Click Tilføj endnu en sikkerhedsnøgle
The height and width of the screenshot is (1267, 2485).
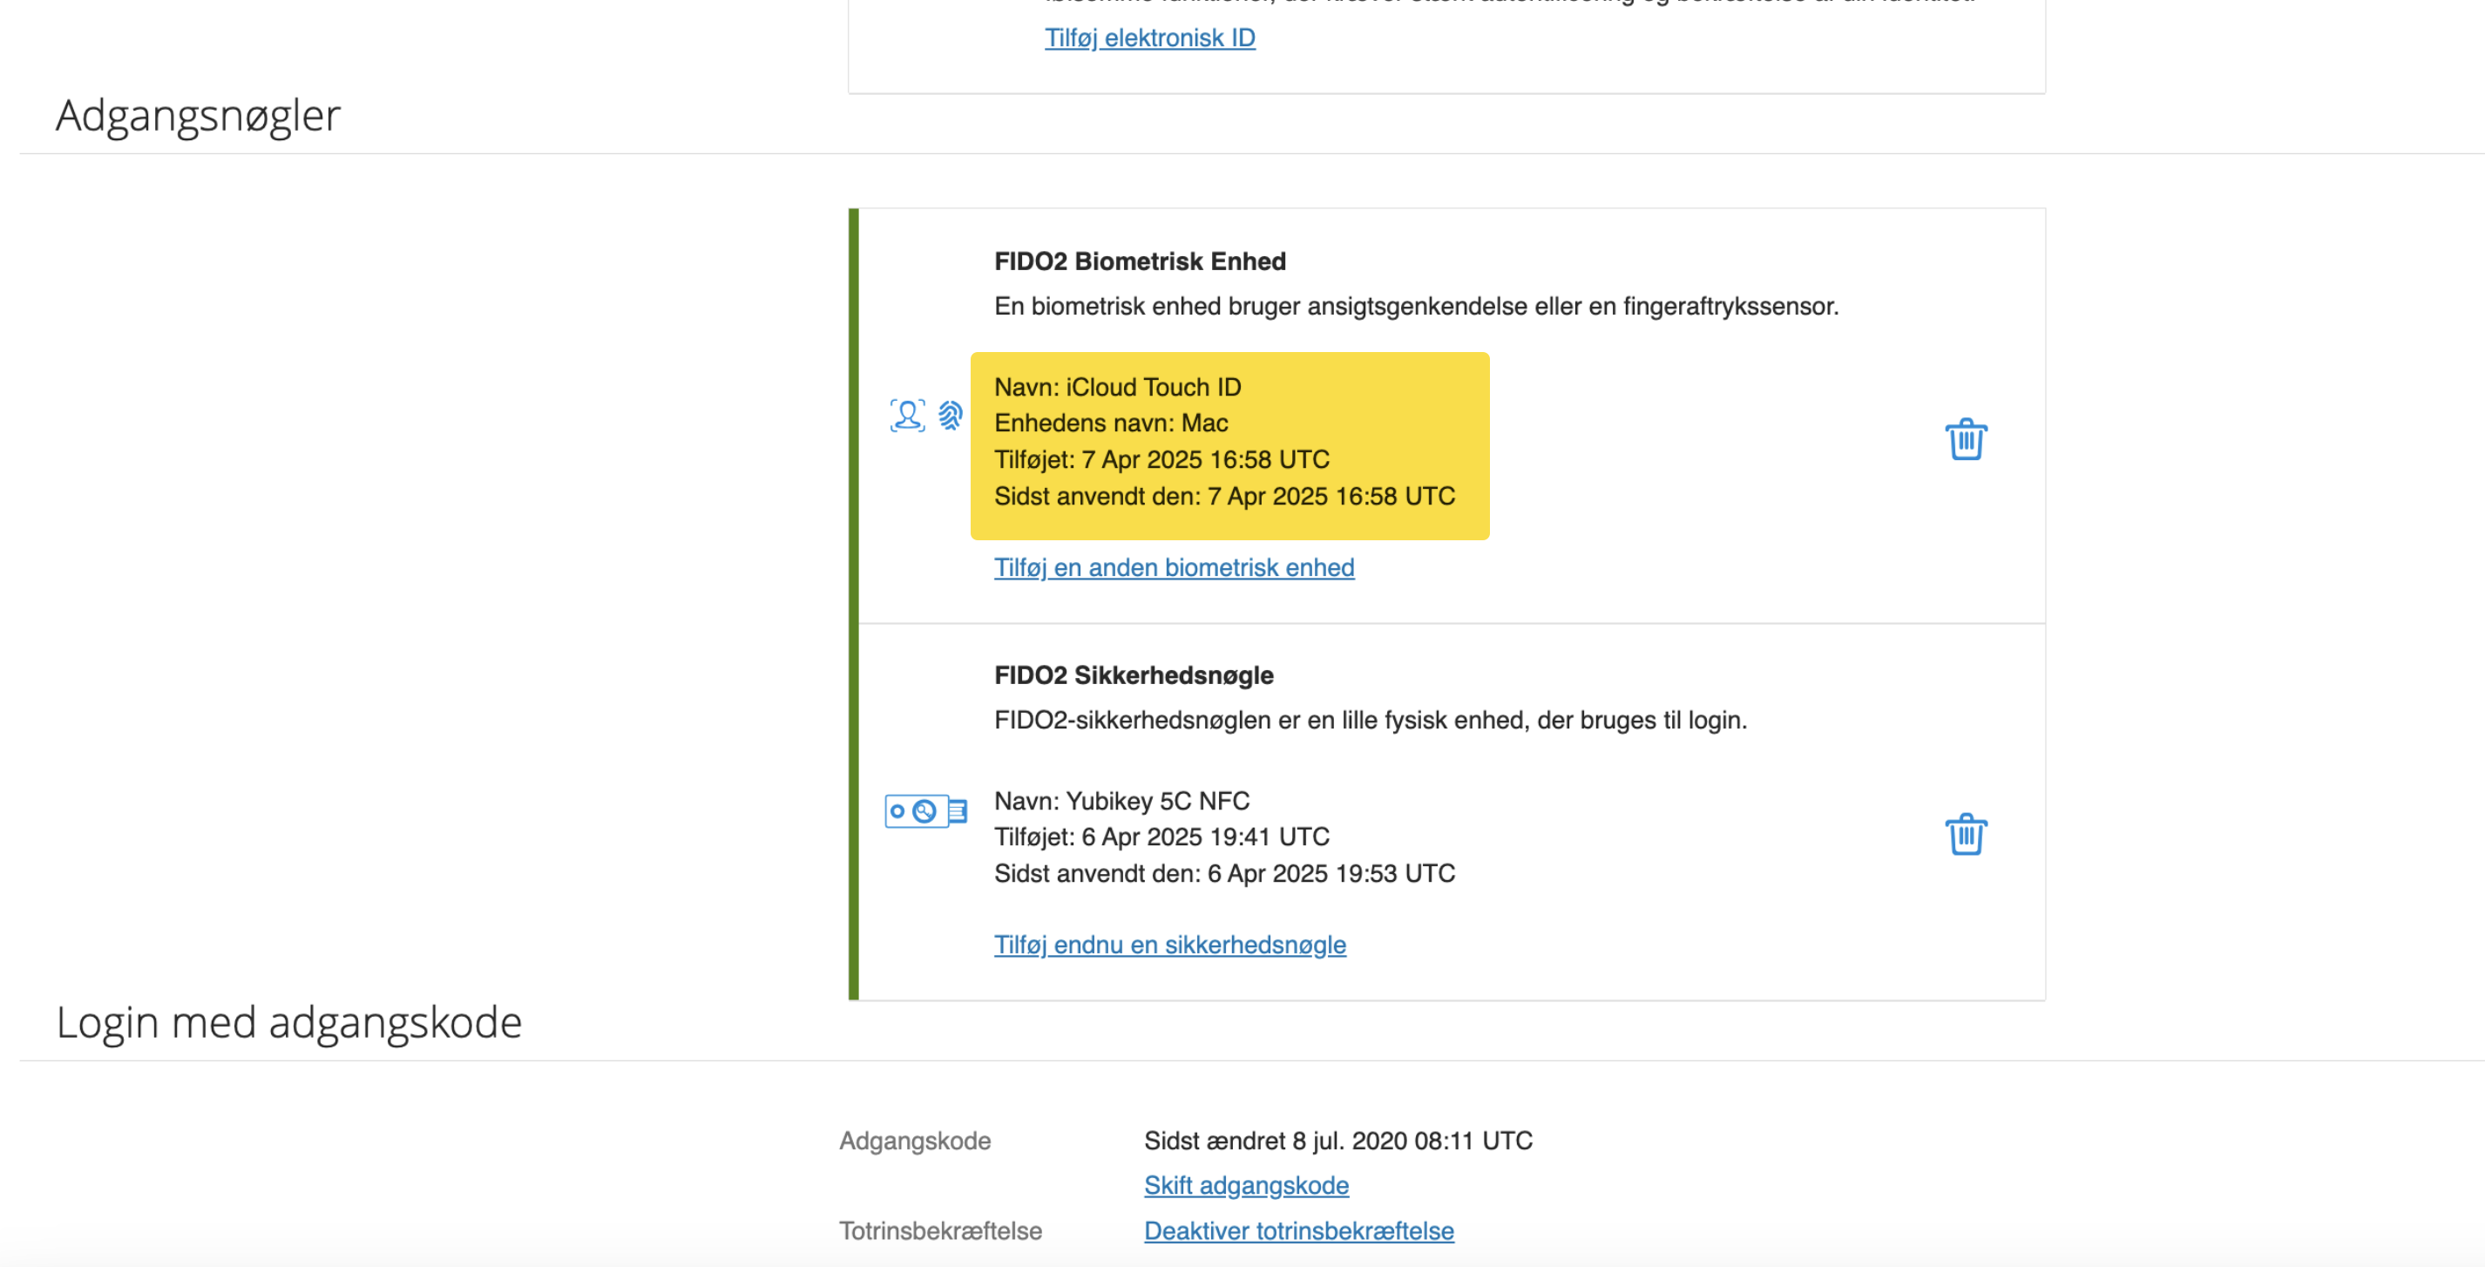pyautogui.click(x=1170, y=945)
